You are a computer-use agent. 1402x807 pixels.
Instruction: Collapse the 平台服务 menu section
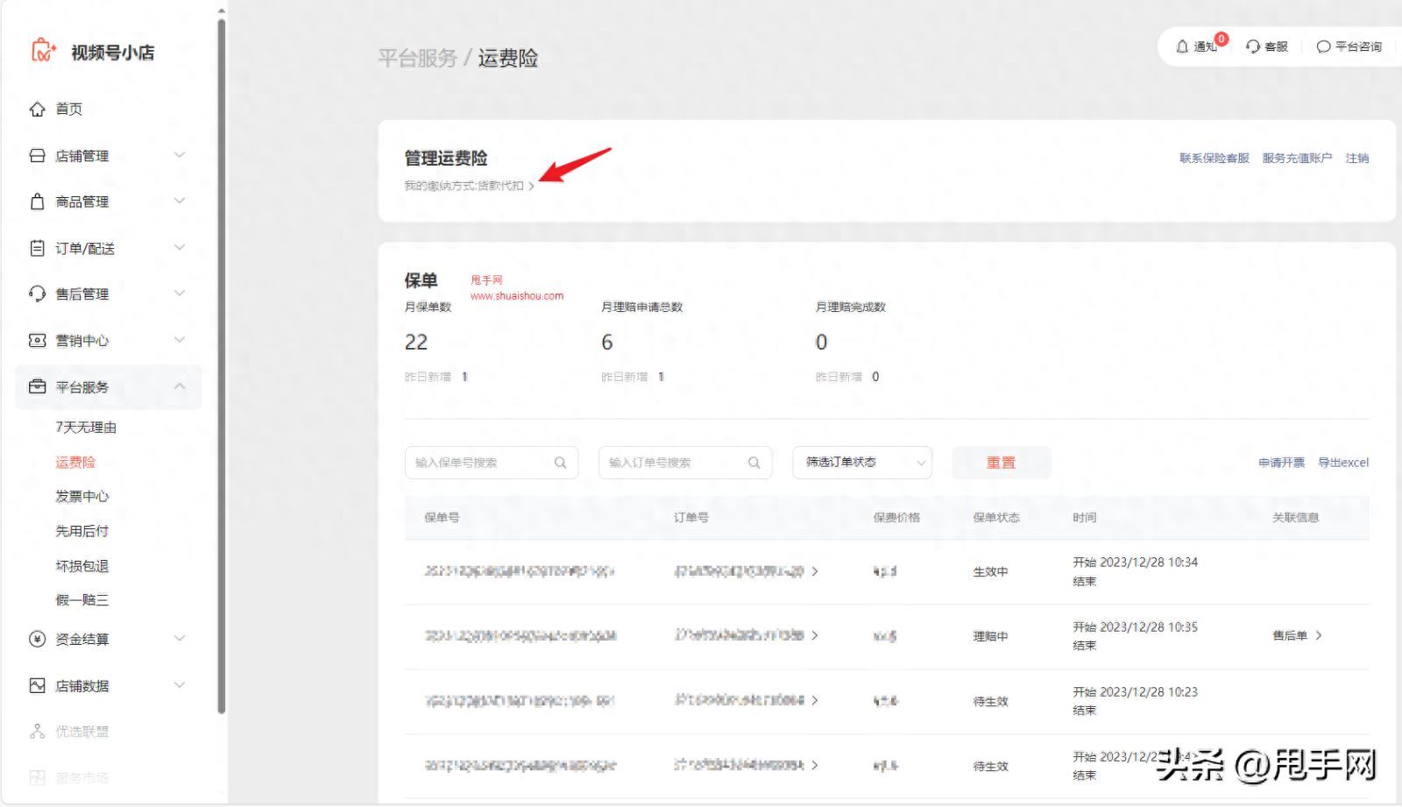180,386
